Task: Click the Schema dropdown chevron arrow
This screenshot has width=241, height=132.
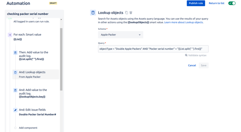Action: click(140, 35)
